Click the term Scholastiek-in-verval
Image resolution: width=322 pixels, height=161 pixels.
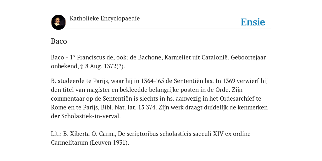[91, 116]
